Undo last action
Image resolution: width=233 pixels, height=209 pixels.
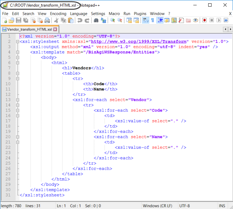(x=80, y=21)
